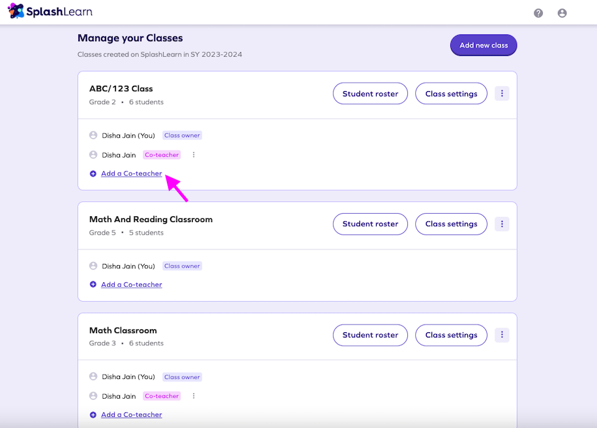Image resolution: width=597 pixels, height=428 pixels.
Task: Open the user account profile icon
Action: click(562, 13)
